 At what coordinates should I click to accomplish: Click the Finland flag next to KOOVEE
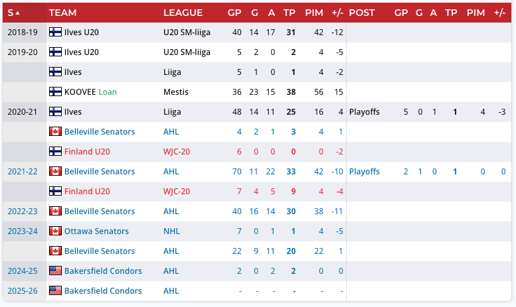[55, 92]
